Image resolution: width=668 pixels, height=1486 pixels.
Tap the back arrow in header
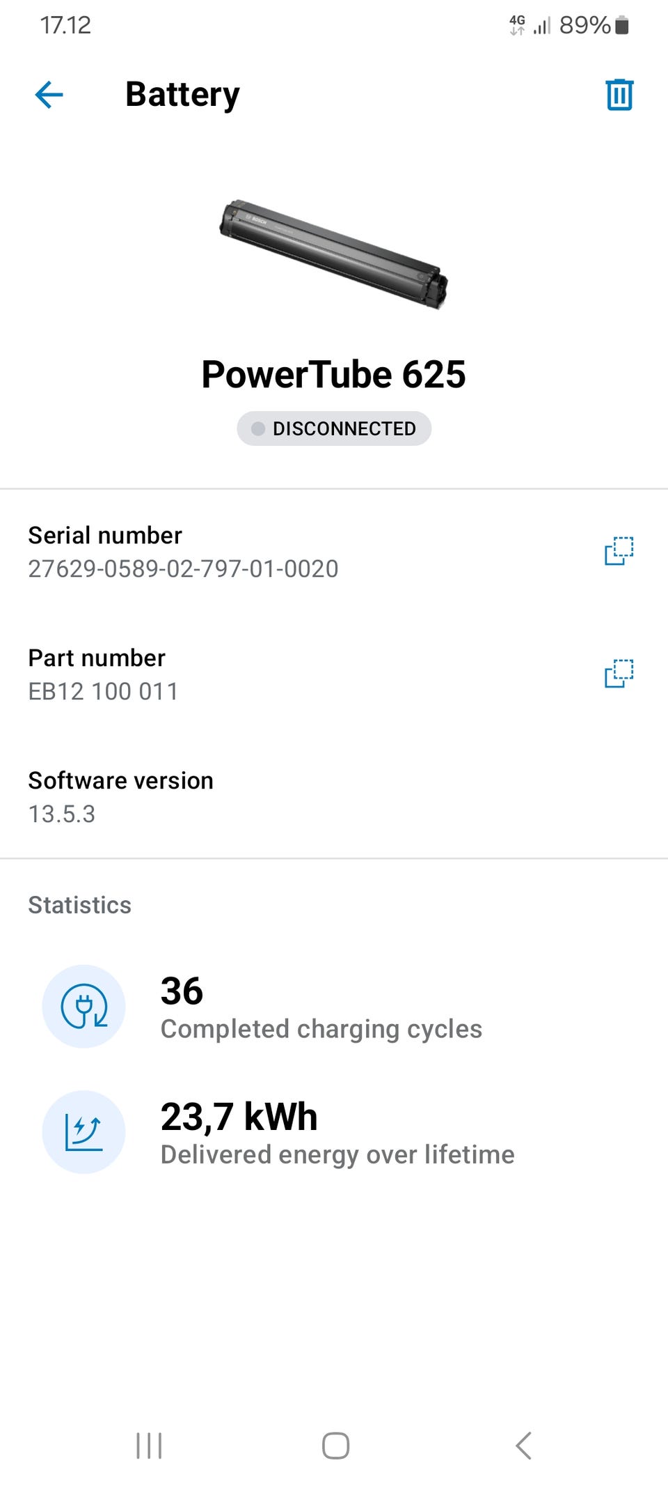coord(49,95)
